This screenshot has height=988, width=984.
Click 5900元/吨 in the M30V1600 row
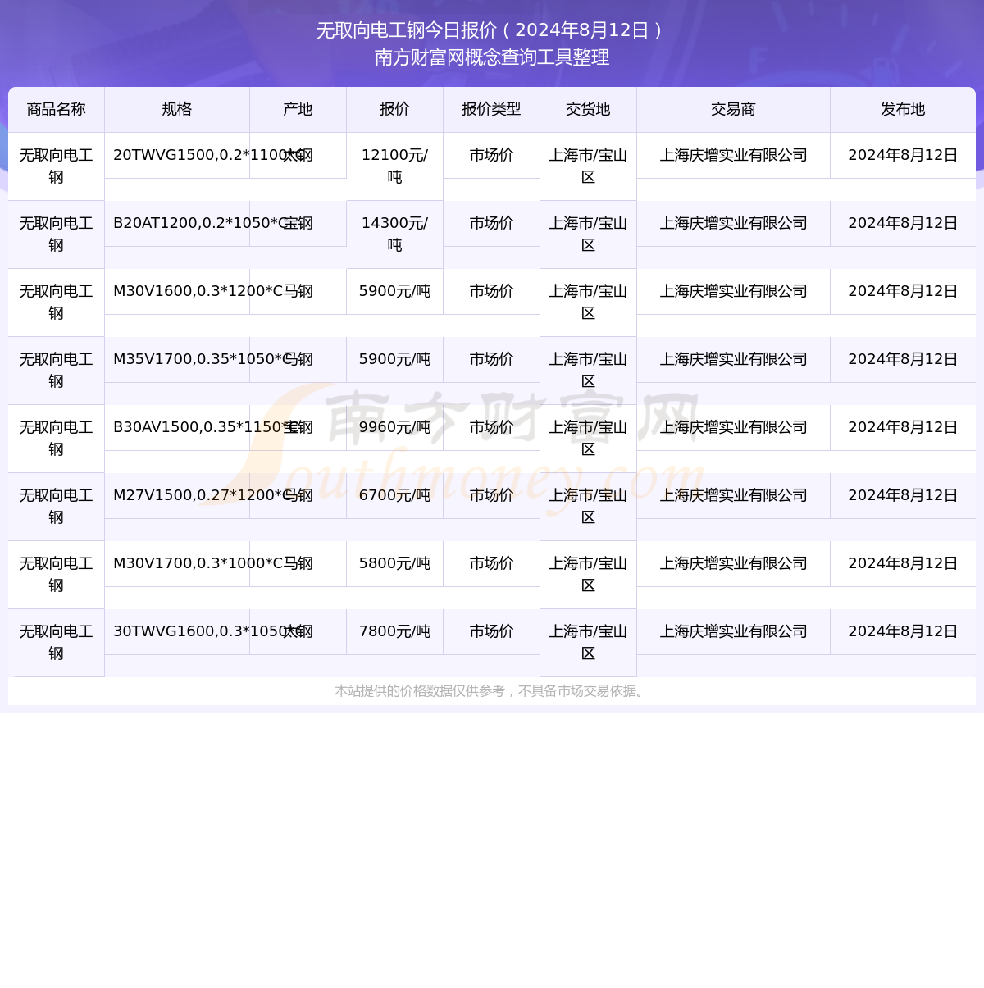coord(394,291)
